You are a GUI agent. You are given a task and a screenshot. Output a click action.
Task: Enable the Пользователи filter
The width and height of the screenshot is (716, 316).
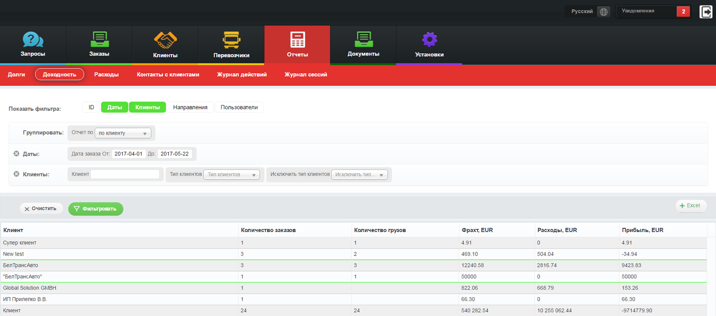[x=239, y=107]
